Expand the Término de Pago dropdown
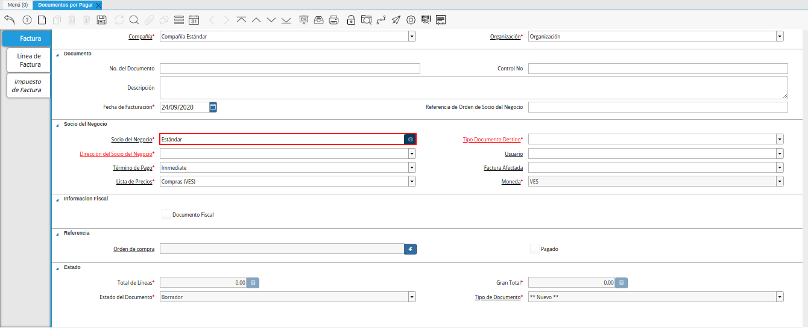The image size is (808, 328). (412, 167)
